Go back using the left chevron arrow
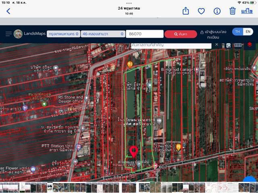 (8, 11)
